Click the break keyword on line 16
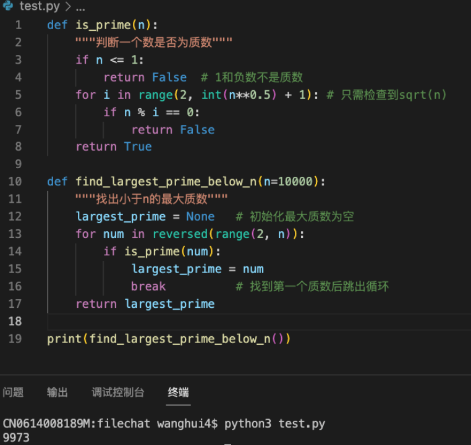 pyautogui.click(x=148, y=286)
